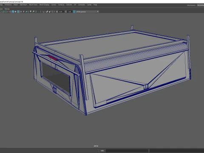Toggle Smooth Shade All icon

tap(13, 11)
